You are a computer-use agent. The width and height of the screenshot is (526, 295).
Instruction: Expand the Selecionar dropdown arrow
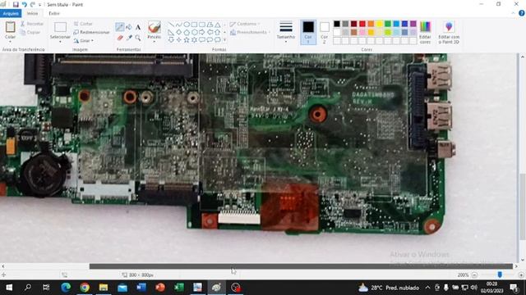point(60,42)
